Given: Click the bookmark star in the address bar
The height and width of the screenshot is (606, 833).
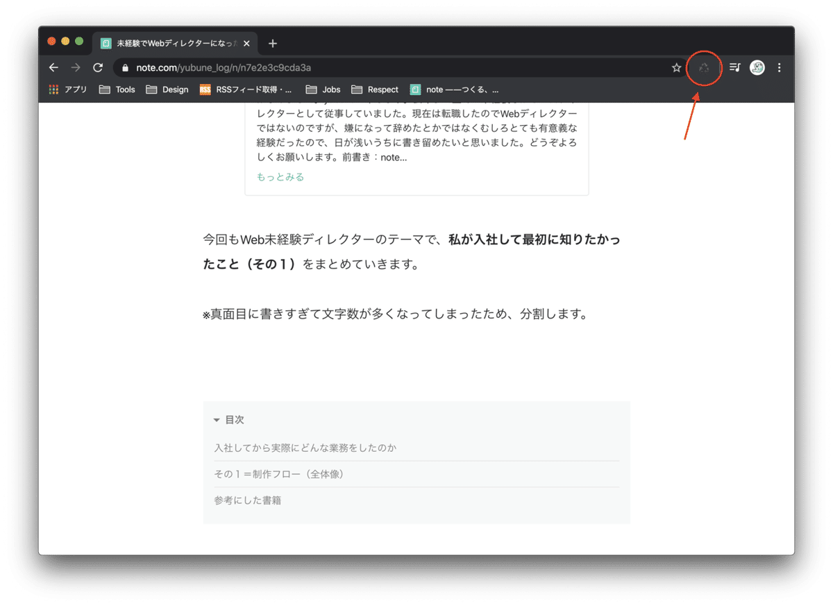Looking at the screenshot, I should click(676, 67).
